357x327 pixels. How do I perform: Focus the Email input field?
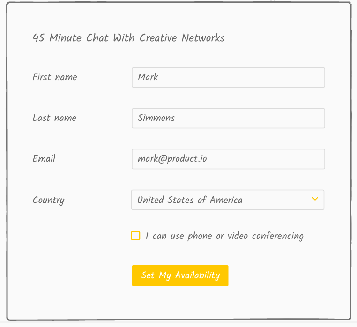point(228,159)
